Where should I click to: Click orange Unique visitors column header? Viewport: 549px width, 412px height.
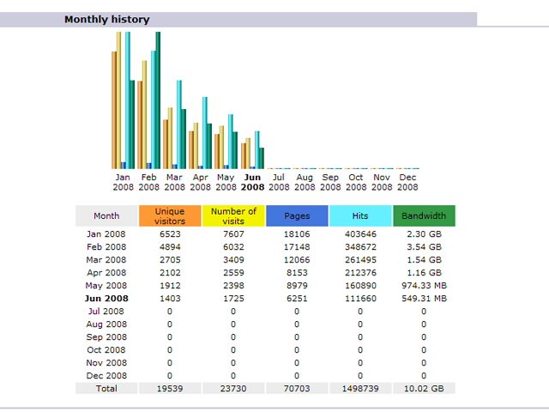(x=170, y=215)
